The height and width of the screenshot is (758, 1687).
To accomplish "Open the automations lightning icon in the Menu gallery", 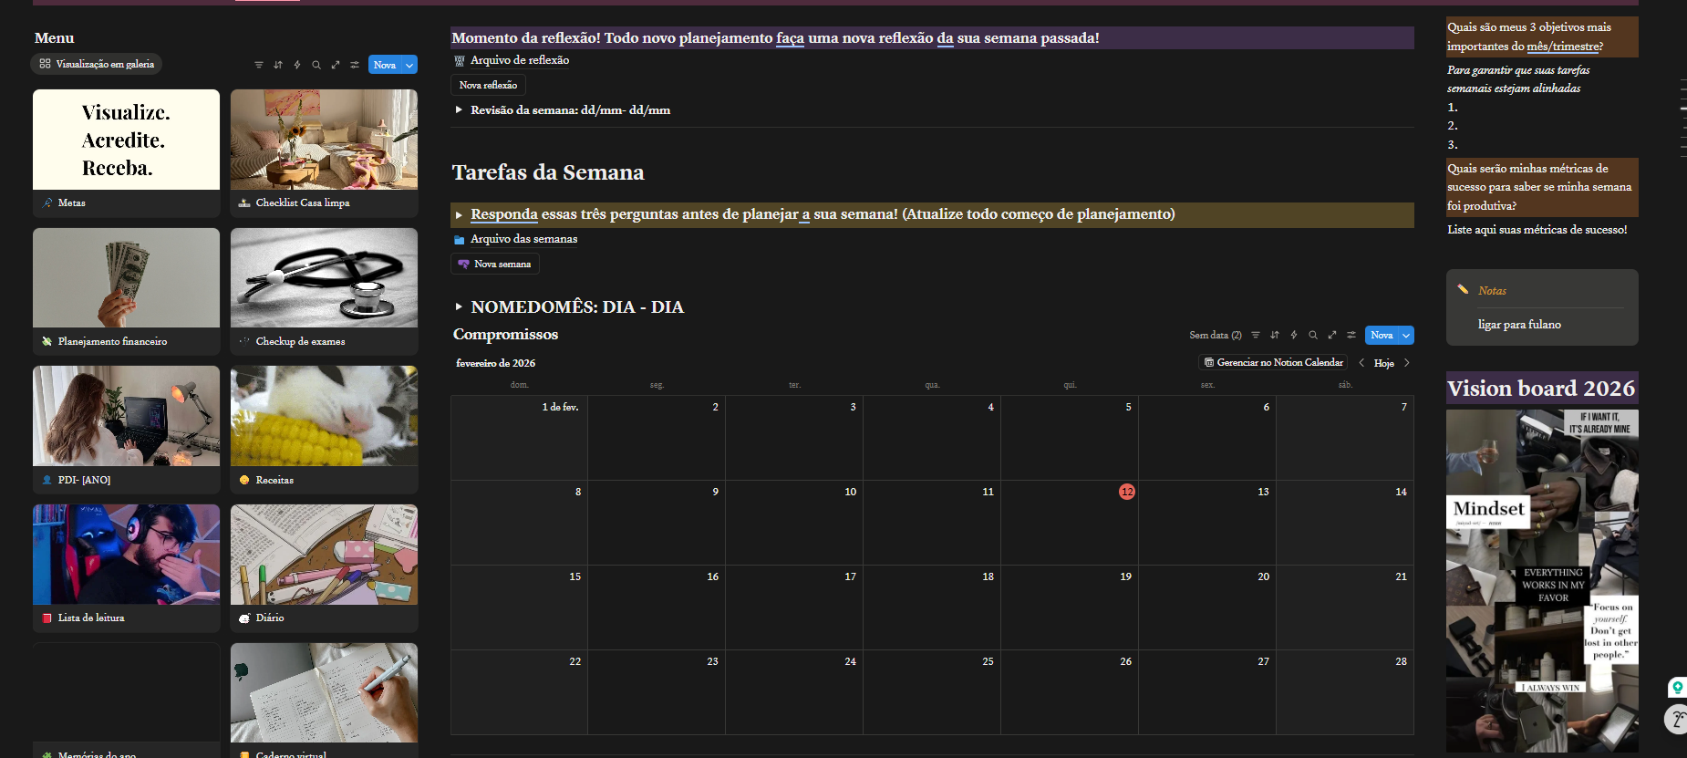I will pyautogui.click(x=297, y=65).
